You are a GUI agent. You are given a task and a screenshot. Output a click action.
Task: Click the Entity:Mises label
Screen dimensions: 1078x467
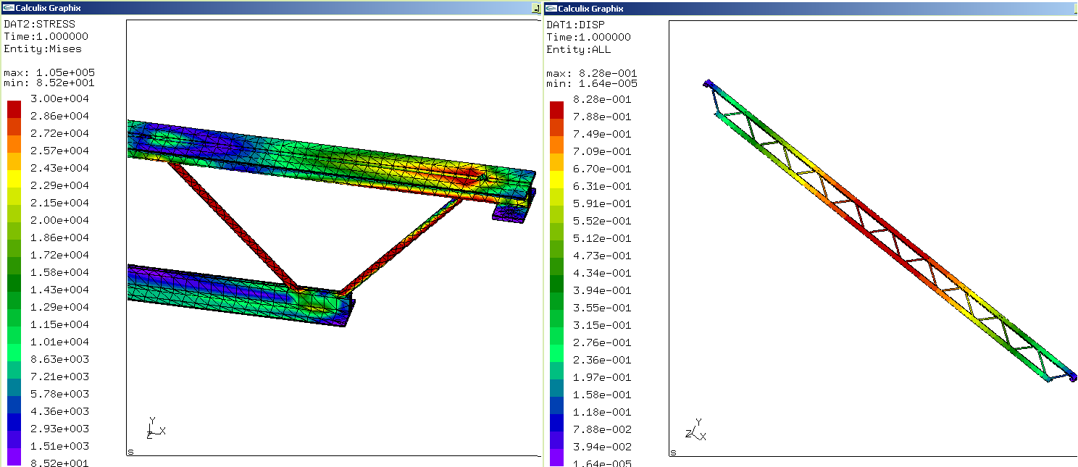point(43,49)
